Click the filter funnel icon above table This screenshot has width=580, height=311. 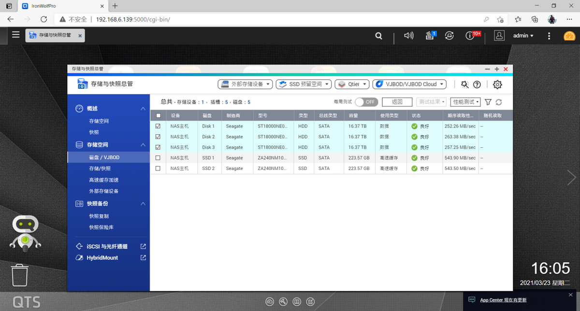point(488,102)
